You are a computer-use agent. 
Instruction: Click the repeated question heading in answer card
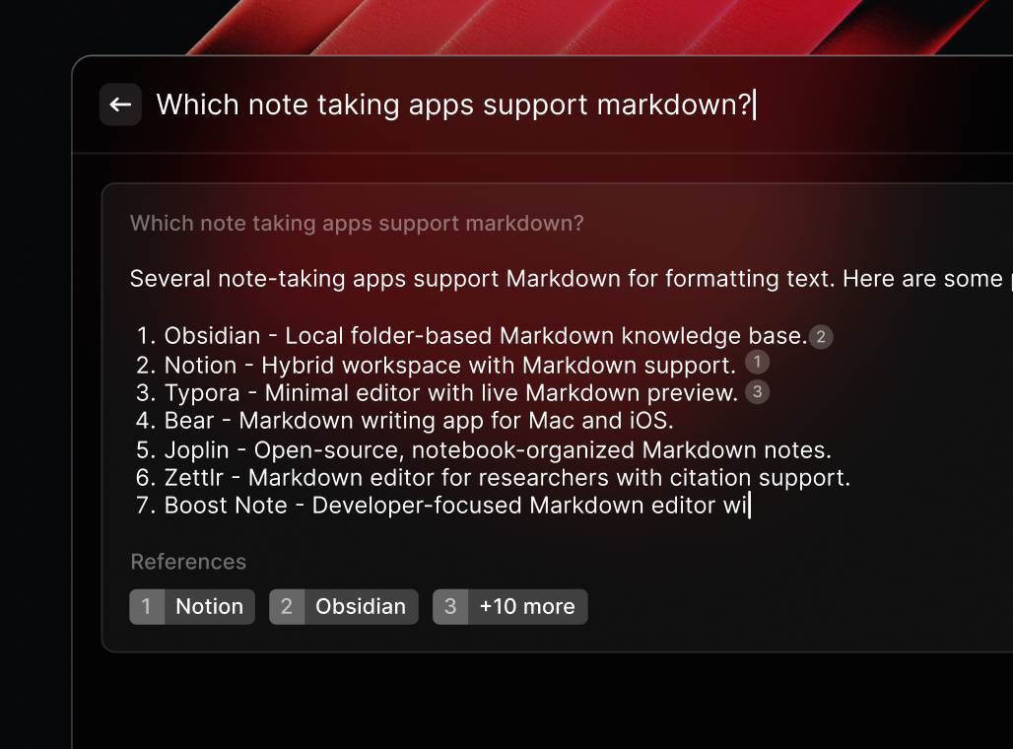point(357,224)
